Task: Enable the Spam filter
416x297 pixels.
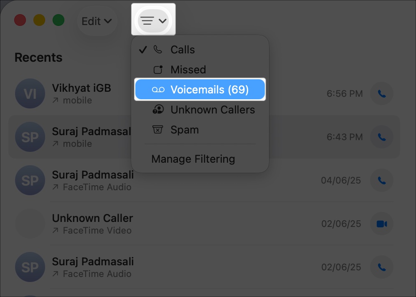Action: (184, 129)
